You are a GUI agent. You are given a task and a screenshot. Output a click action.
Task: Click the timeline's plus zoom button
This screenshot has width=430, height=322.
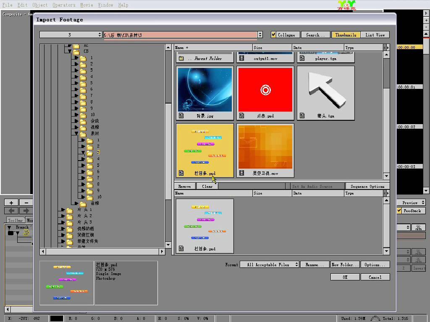[426, 20]
